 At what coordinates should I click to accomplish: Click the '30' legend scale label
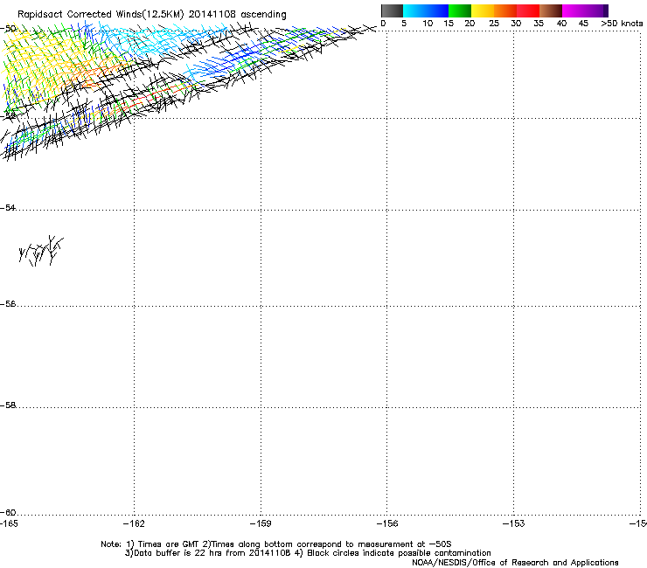[x=516, y=24]
